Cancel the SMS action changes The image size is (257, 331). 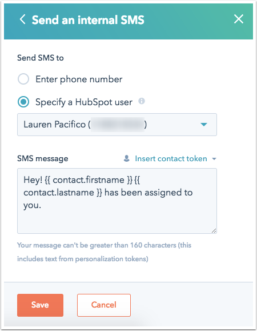[104, 305]
